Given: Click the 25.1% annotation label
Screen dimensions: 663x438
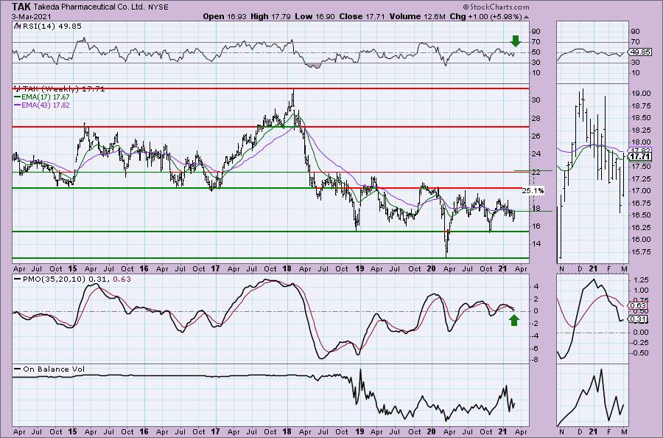Looking at the screenshot, I should click(x=533, y=191).
